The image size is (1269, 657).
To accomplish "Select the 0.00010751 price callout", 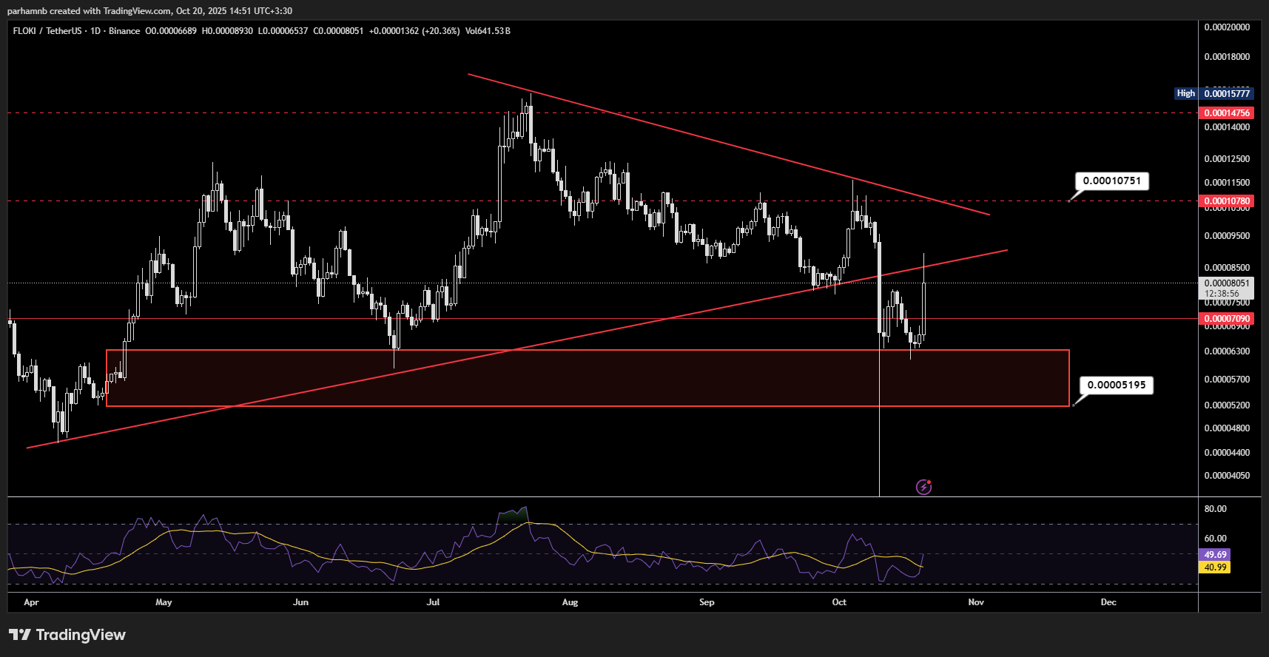I will pyautogui.click(x=1111, y=181).
